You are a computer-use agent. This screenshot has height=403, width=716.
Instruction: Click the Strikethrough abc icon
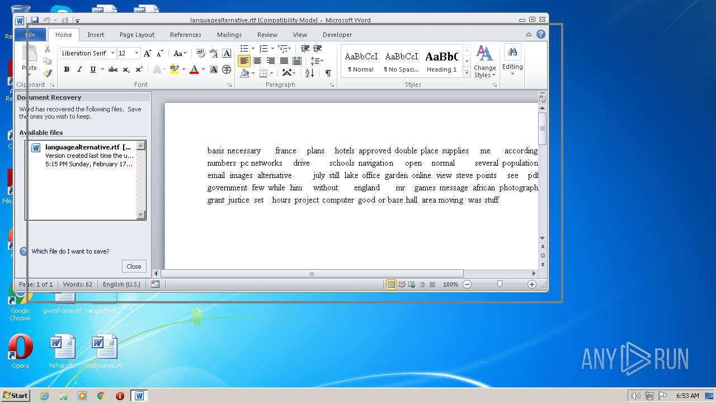click(x=112, y=69)
